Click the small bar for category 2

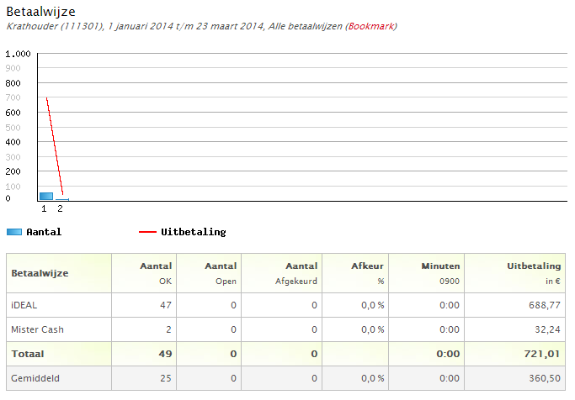pos(62,199)
